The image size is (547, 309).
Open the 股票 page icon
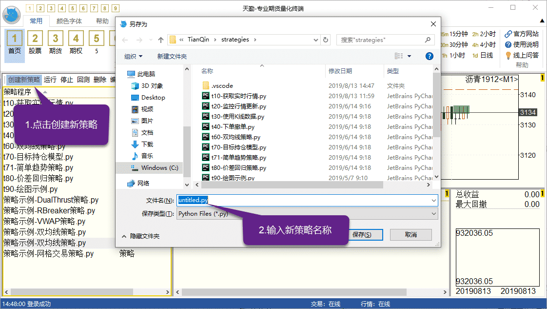(x=35, y=39)
